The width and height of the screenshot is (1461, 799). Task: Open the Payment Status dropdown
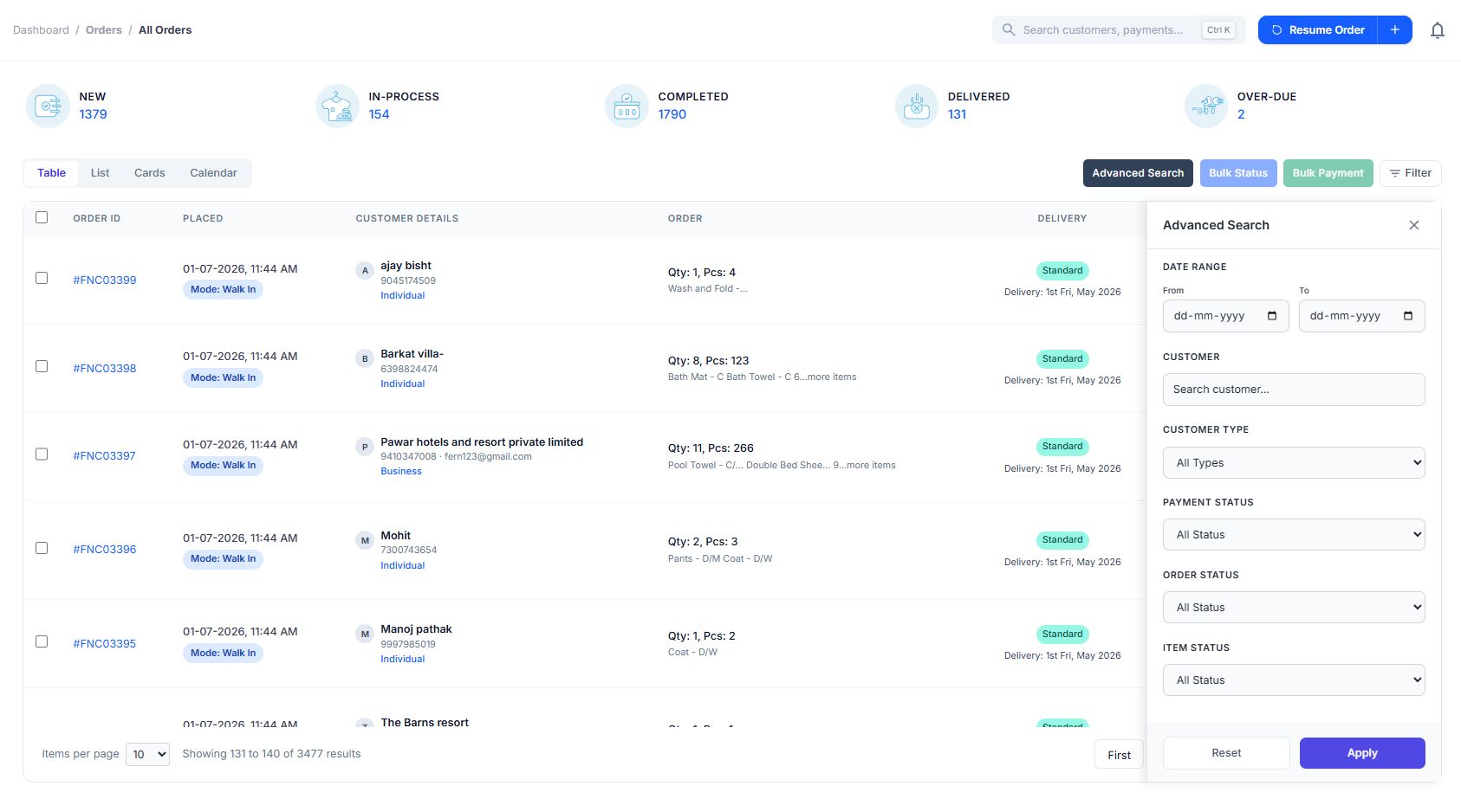[1294, 535]
